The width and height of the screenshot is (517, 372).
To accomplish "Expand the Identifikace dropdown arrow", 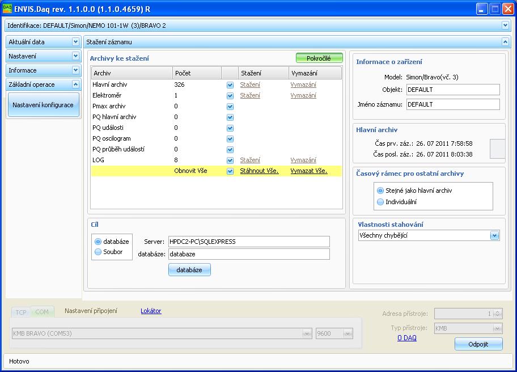I will point(505,25).
